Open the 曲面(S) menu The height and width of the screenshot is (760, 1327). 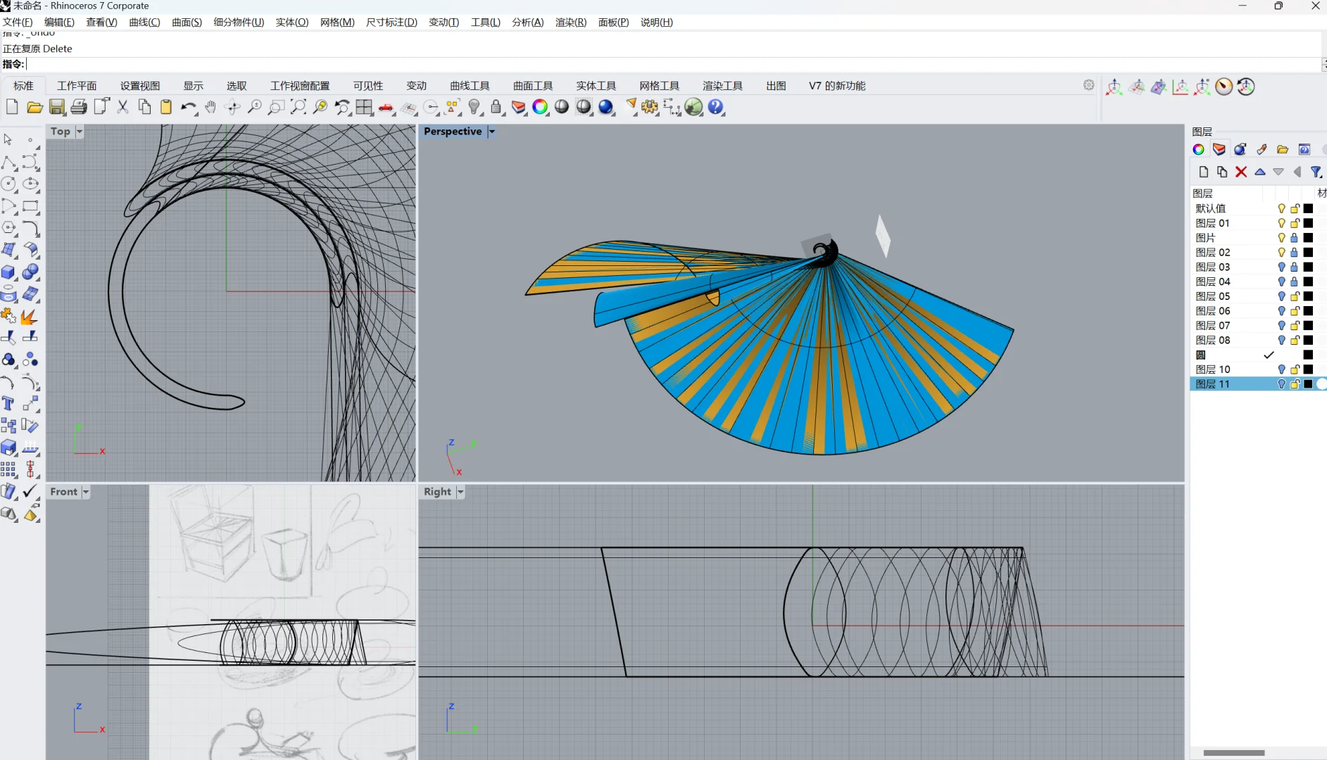[x=187, y=23]
